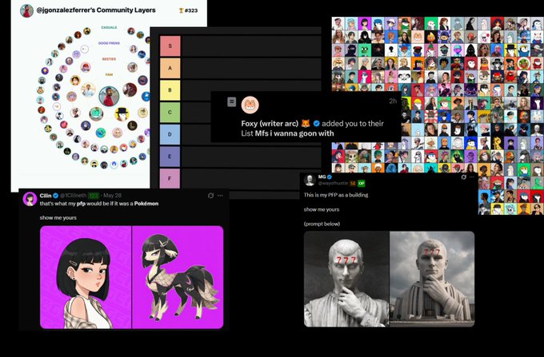The width and height of the screenshot is (544, 357).
Task: Click 'show me yours' in MG's tweet
Action: [x=322, y=209]
